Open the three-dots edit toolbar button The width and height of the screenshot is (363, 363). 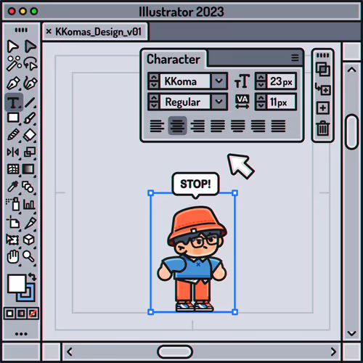(x=21, y=334)
